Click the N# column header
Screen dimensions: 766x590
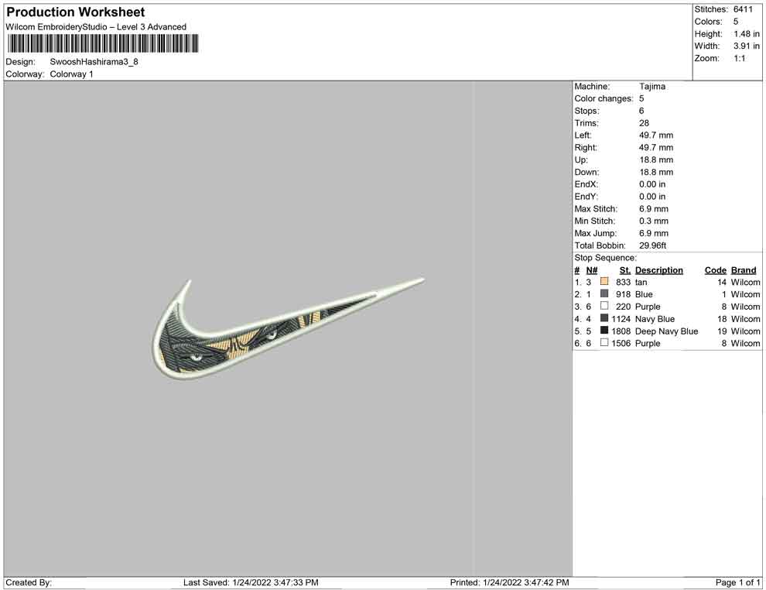[592, 270]
